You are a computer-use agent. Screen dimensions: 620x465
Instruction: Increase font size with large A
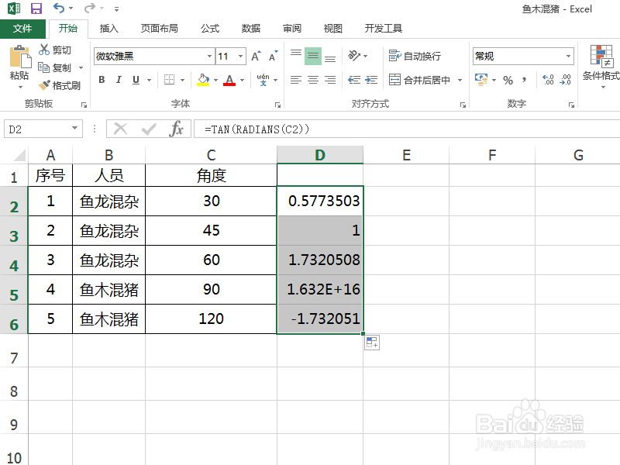coord(256,56)
